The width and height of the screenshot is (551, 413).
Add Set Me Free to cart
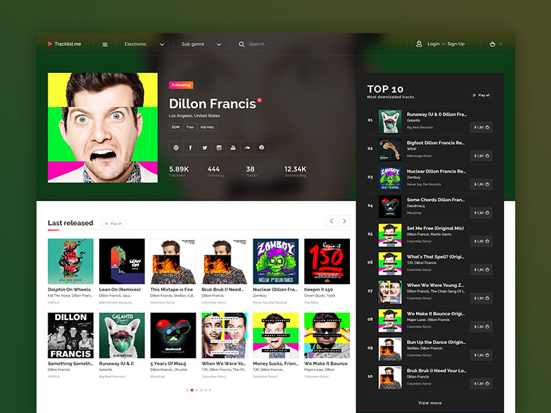coord(481,241)
